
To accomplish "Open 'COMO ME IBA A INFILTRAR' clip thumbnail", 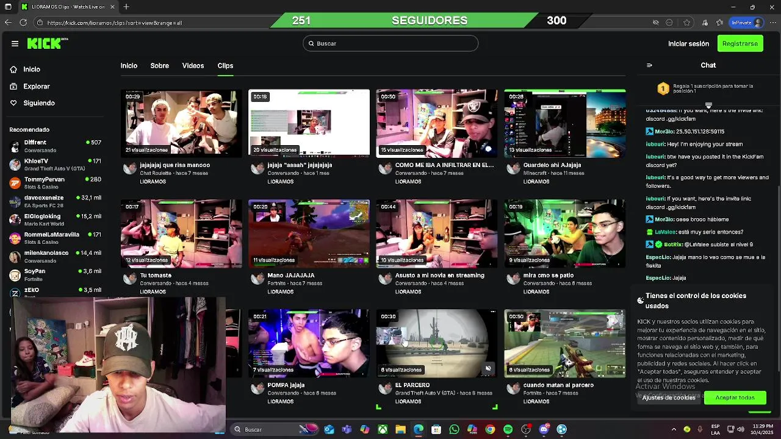I will pyautogui.click(x=436, y=123).
